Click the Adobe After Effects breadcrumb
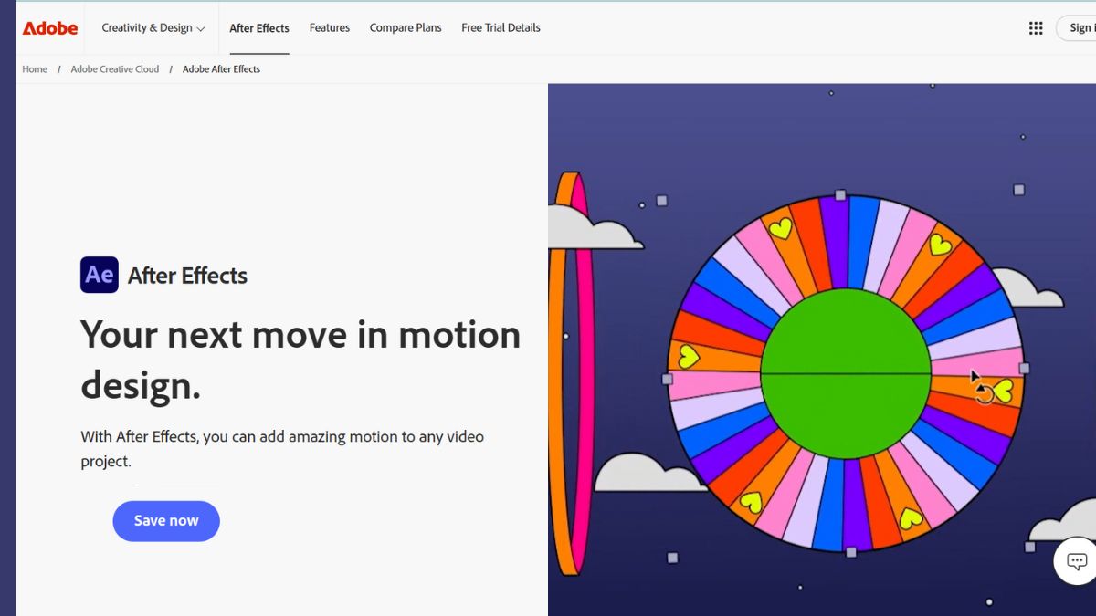The height and width of the screenshot is (616, 1096). pyautogui.click(x=221, y=69)
